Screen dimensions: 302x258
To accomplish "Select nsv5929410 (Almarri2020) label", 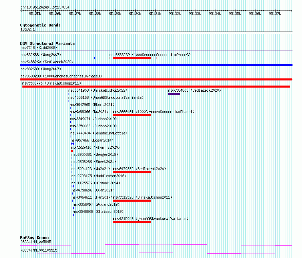I will [95, 147].
